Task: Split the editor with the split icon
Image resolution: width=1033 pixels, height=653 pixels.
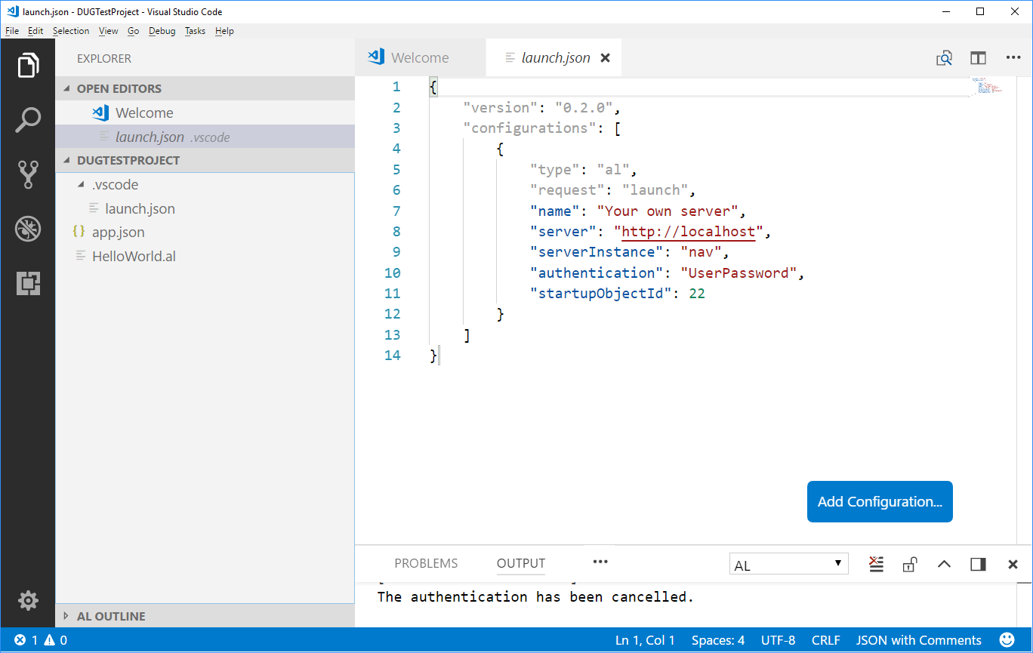Action: point(979,58)
